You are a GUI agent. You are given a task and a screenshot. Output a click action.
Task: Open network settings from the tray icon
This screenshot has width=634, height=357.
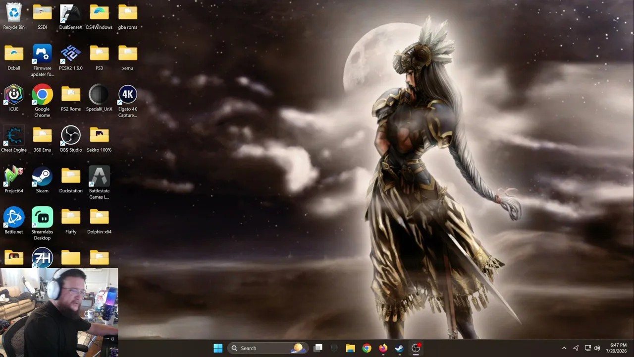pos(588,348)
